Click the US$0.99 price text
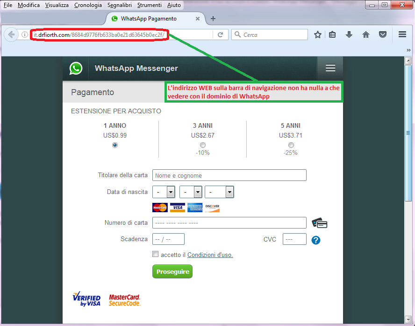This screenshot has height=326, width=415. pyautogui.click(x=115, y=136)
